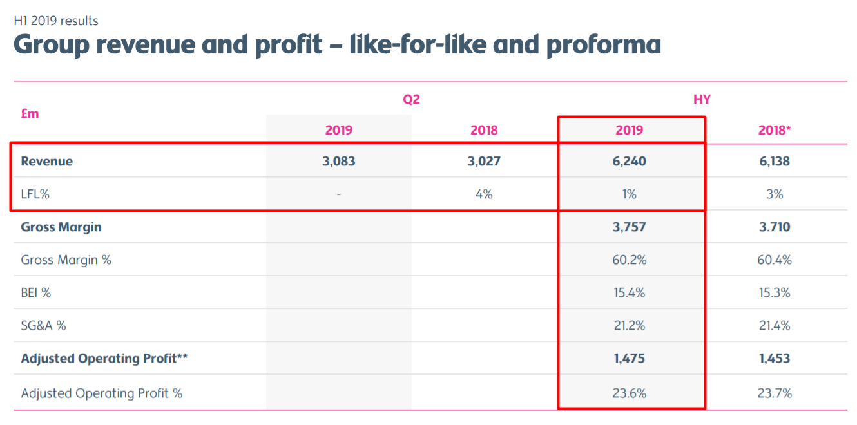Click the Gross Margin % value 60.2%
Image resolution: width=857 pixels, height=425 pixels.
(x=630, y=260)
